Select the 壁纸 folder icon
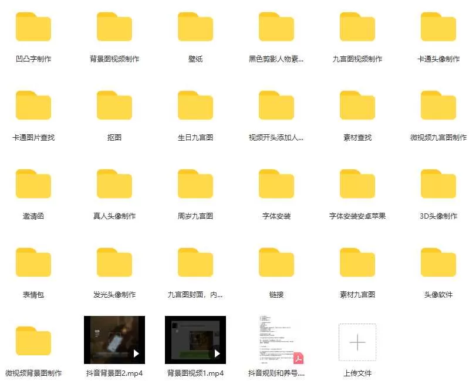 [x=195, y=27]
